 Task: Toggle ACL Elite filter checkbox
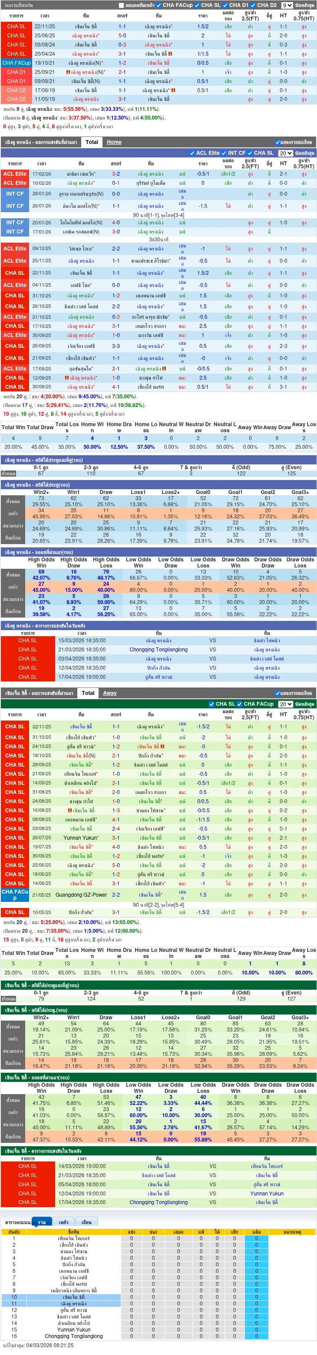(192, 153)
